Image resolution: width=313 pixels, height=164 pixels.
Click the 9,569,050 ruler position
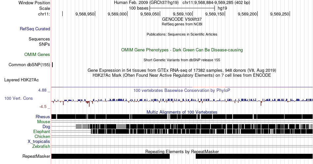coord(150,14)
